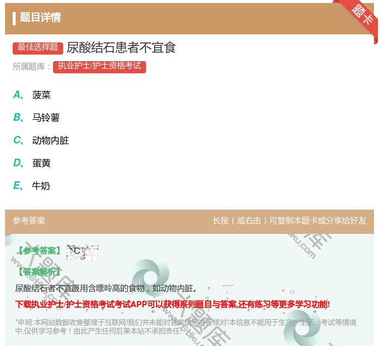Click the 题目详情 header title
This screenshot has height=346, width=379.
[x=40, y=17]
